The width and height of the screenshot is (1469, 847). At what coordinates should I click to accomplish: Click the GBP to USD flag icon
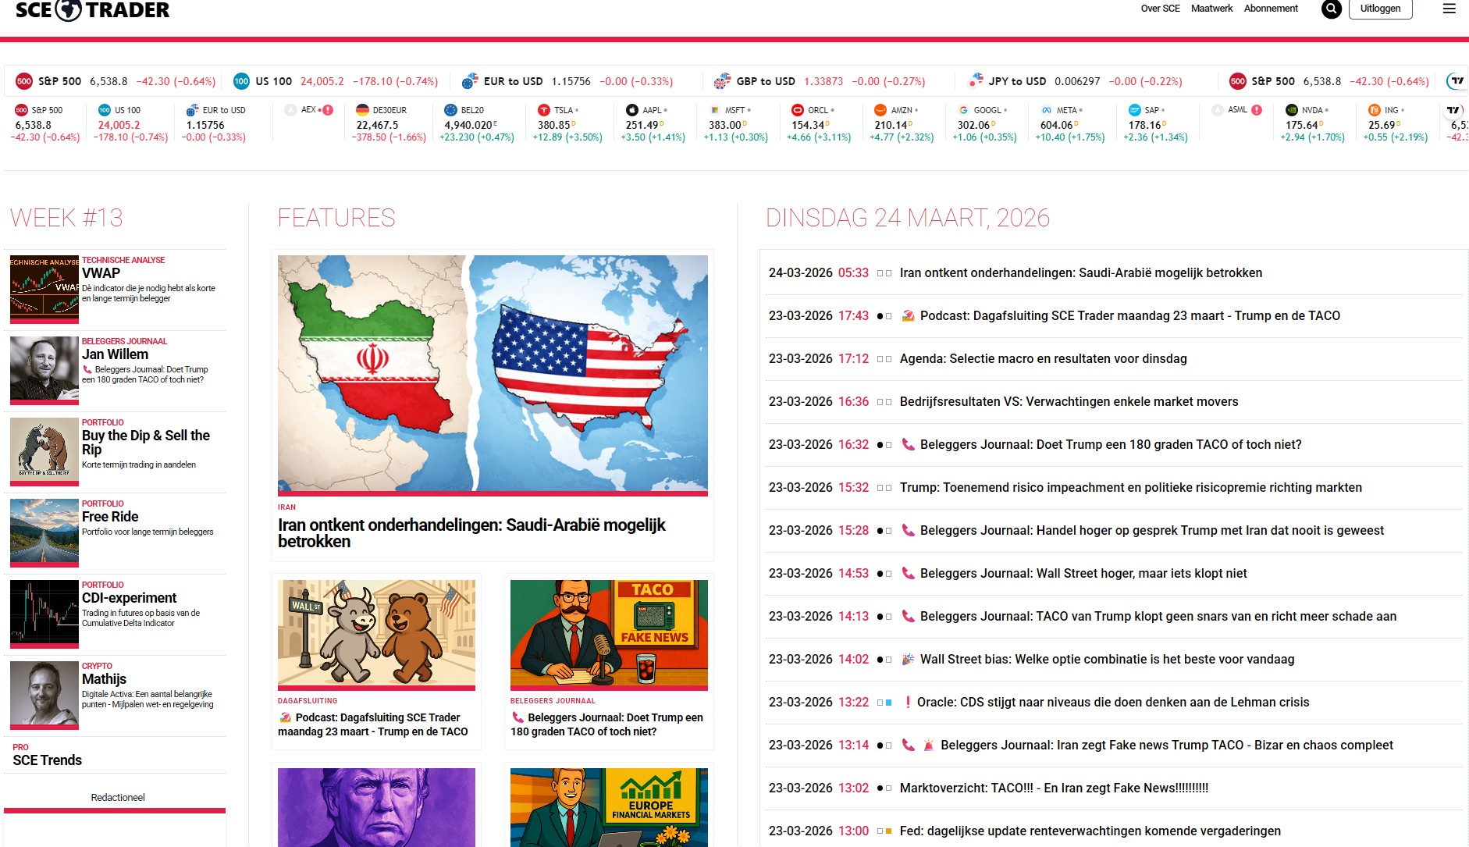coord(722,81)
